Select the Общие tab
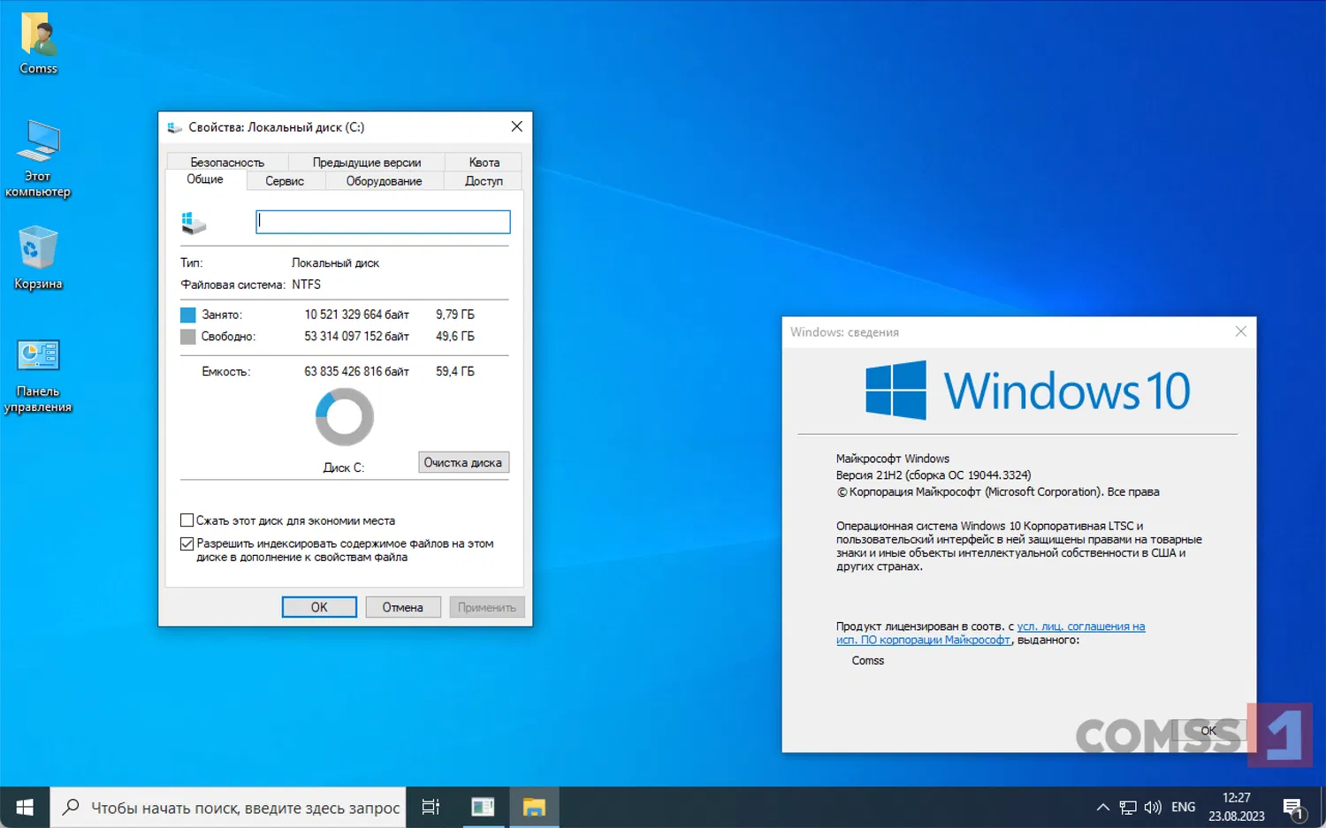 click(x=204, y=179)
